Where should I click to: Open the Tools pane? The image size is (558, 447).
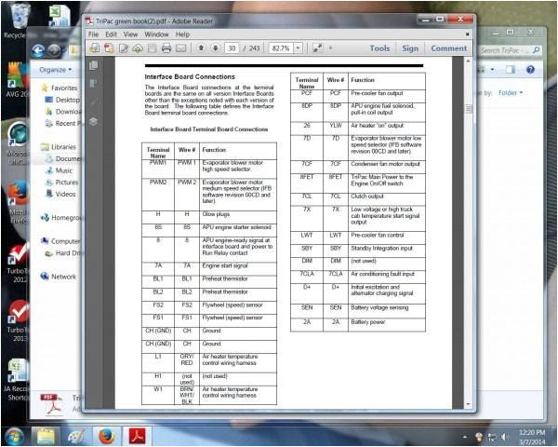(379, 48)
